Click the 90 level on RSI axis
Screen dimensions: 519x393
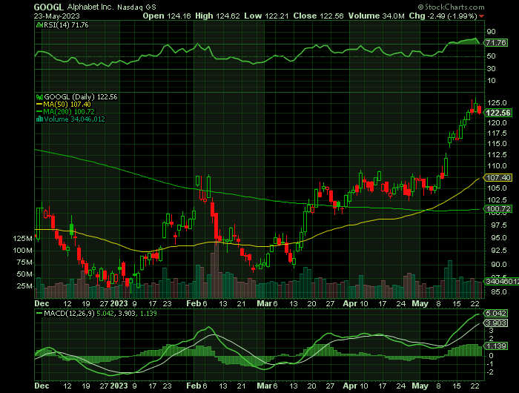point(491,32)
